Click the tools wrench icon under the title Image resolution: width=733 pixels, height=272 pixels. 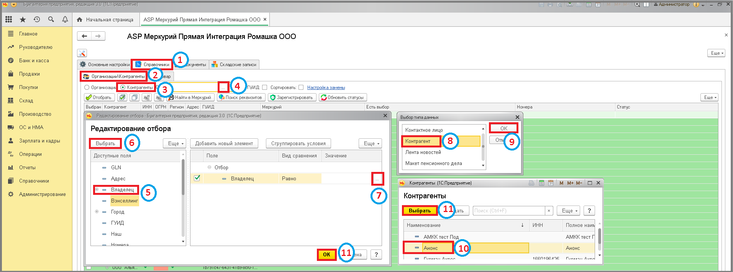click(82, 53)
